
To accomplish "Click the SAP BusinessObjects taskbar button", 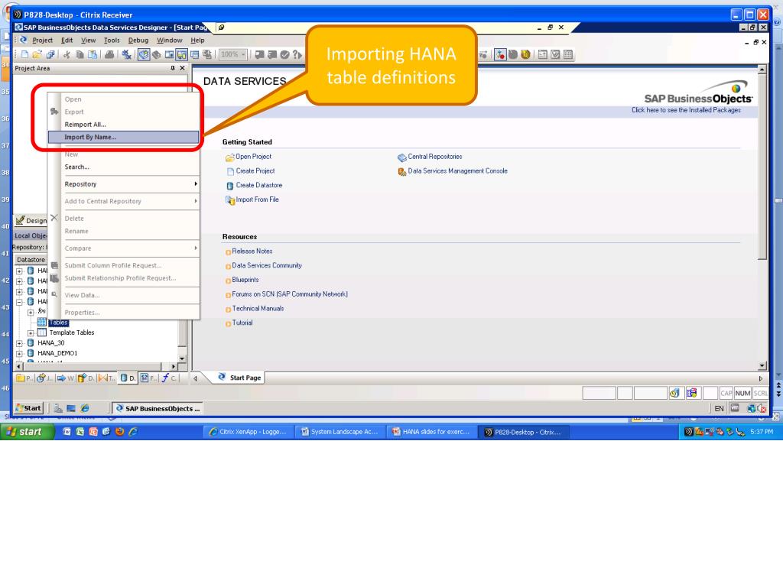I will 158,408.
